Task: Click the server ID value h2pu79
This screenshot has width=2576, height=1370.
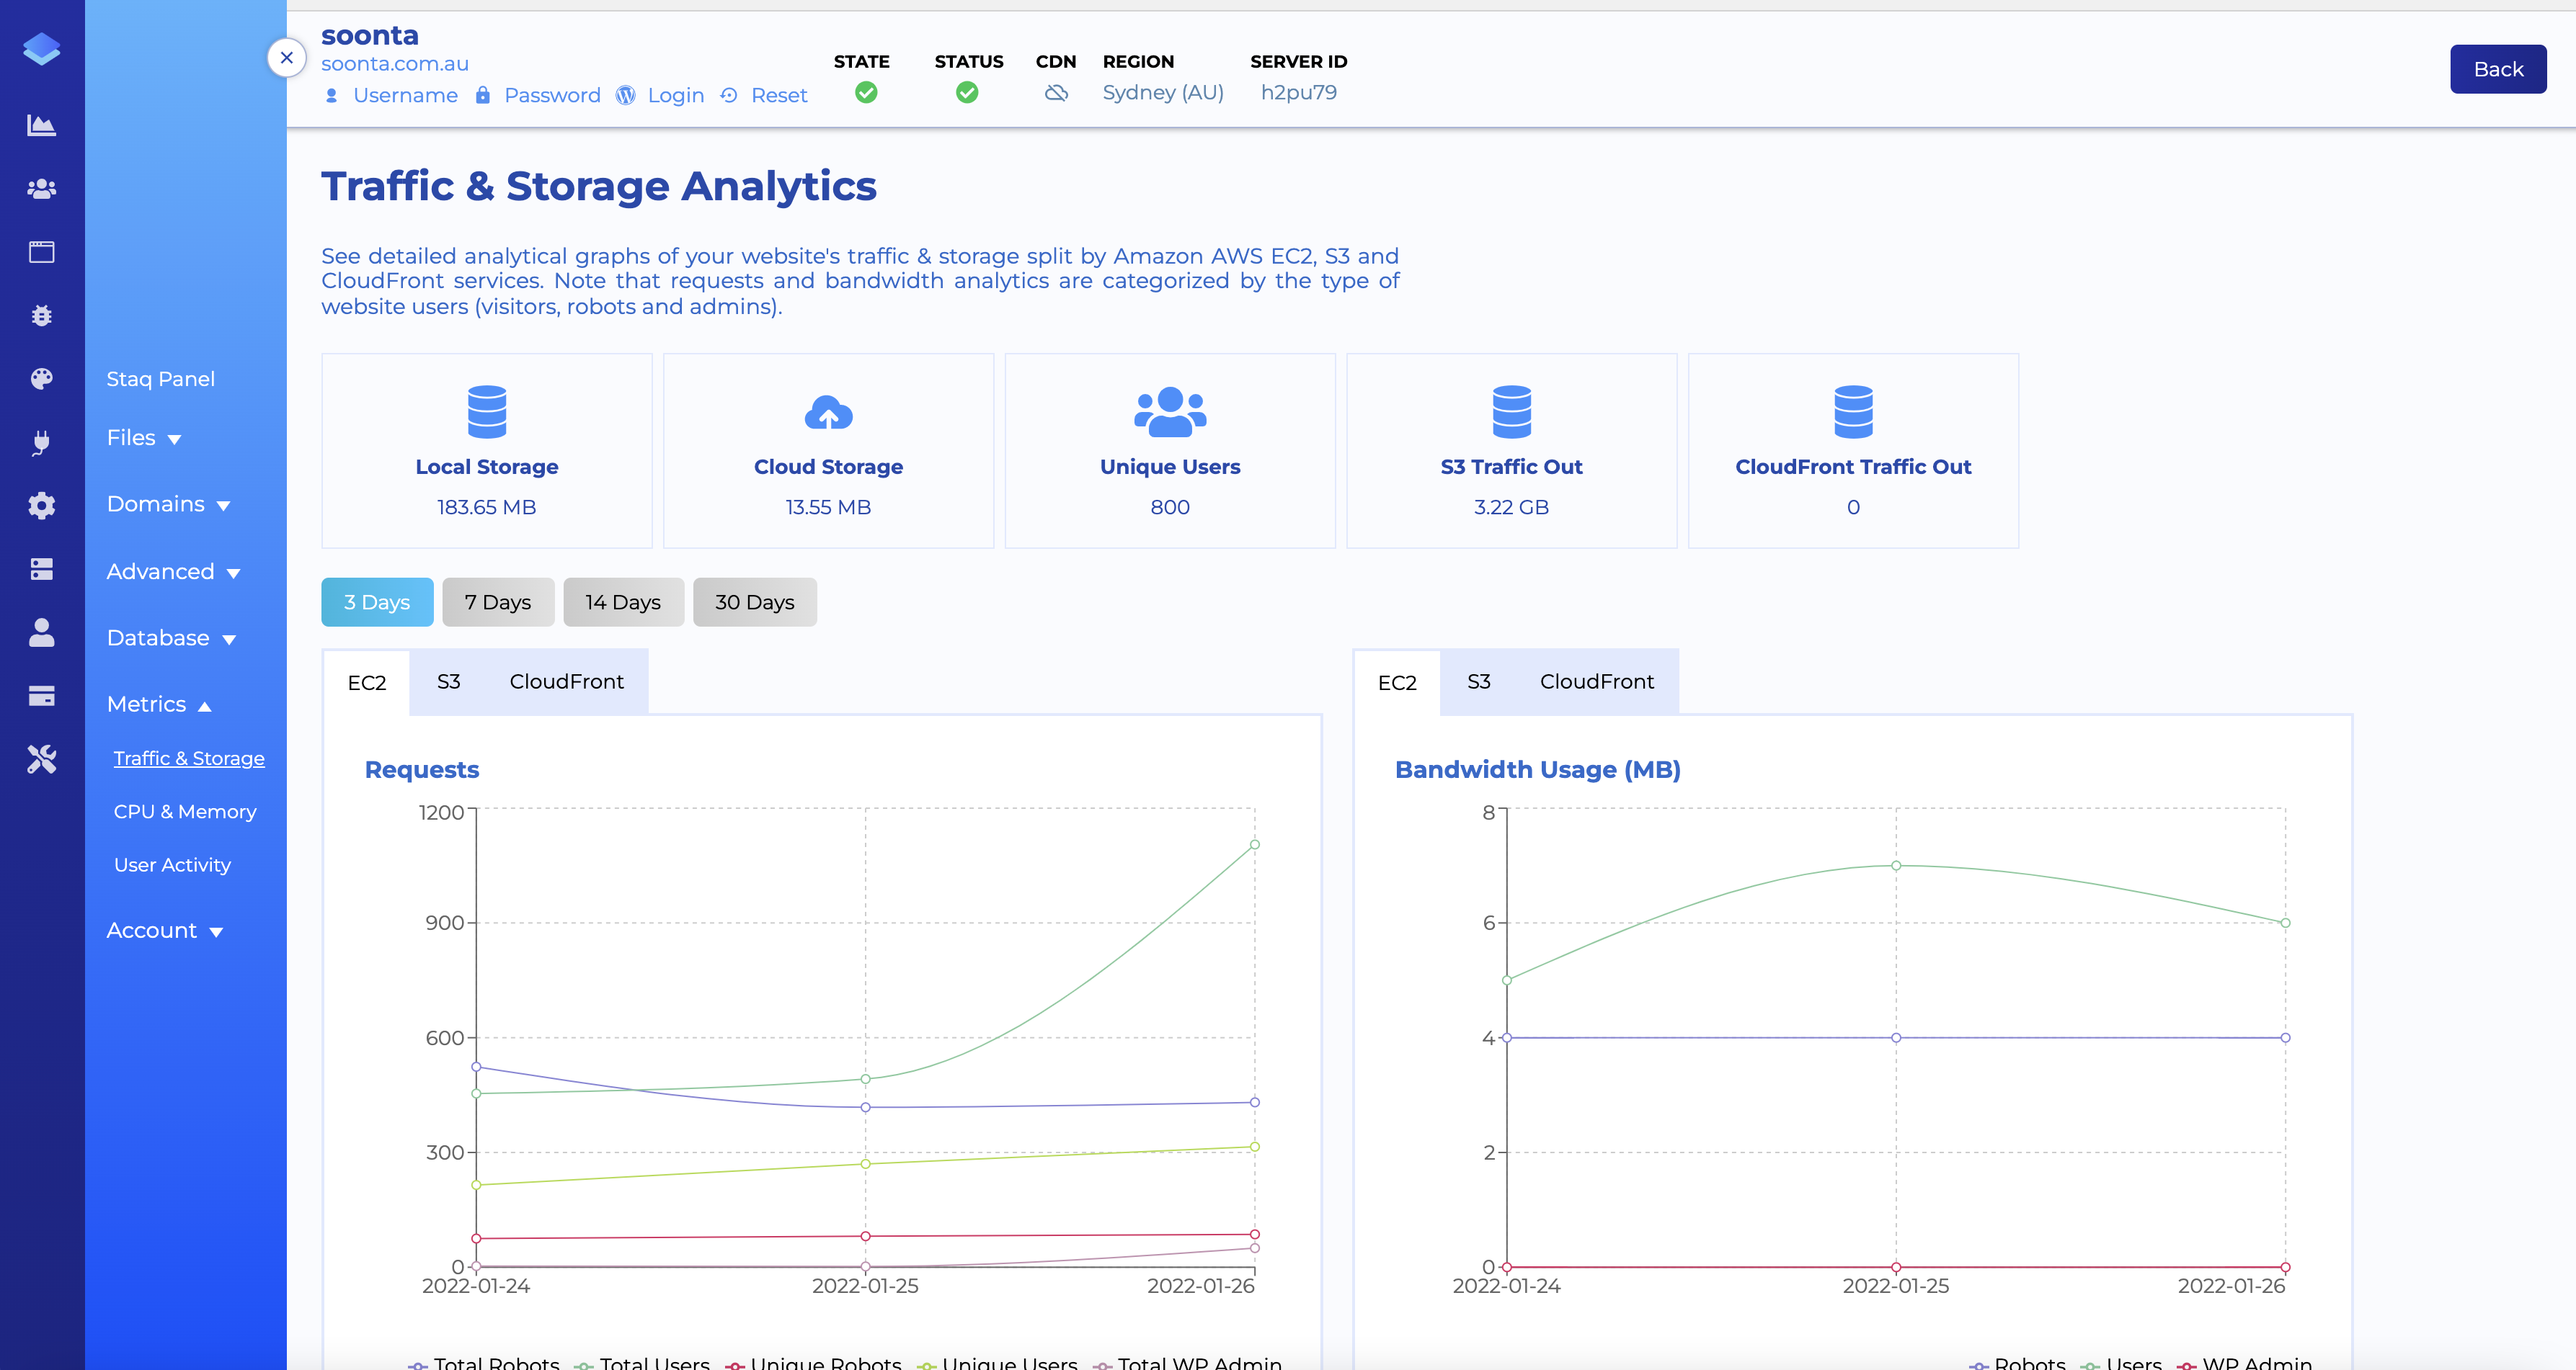Action: coord(1298,92)
